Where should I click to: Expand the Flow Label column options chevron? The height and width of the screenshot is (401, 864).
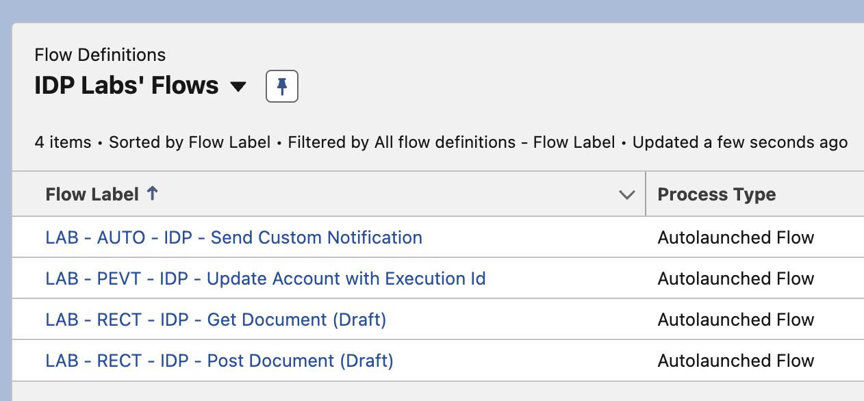click(x=626, y=195)
